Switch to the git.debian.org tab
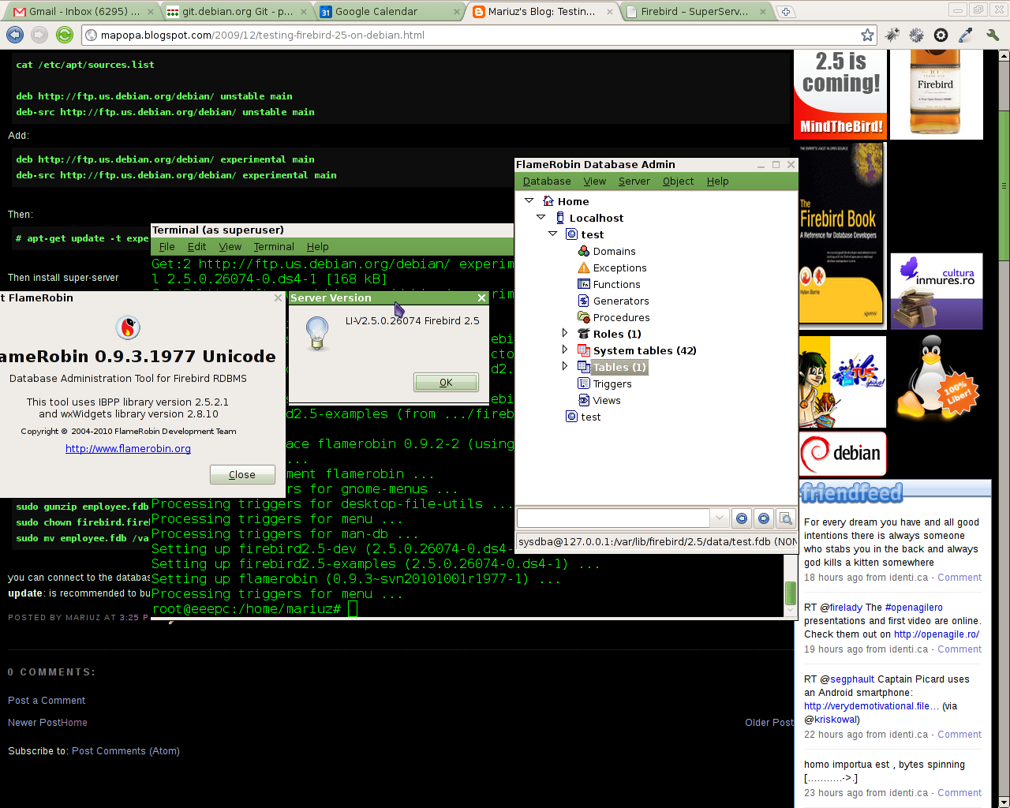 tap(235, 11)
